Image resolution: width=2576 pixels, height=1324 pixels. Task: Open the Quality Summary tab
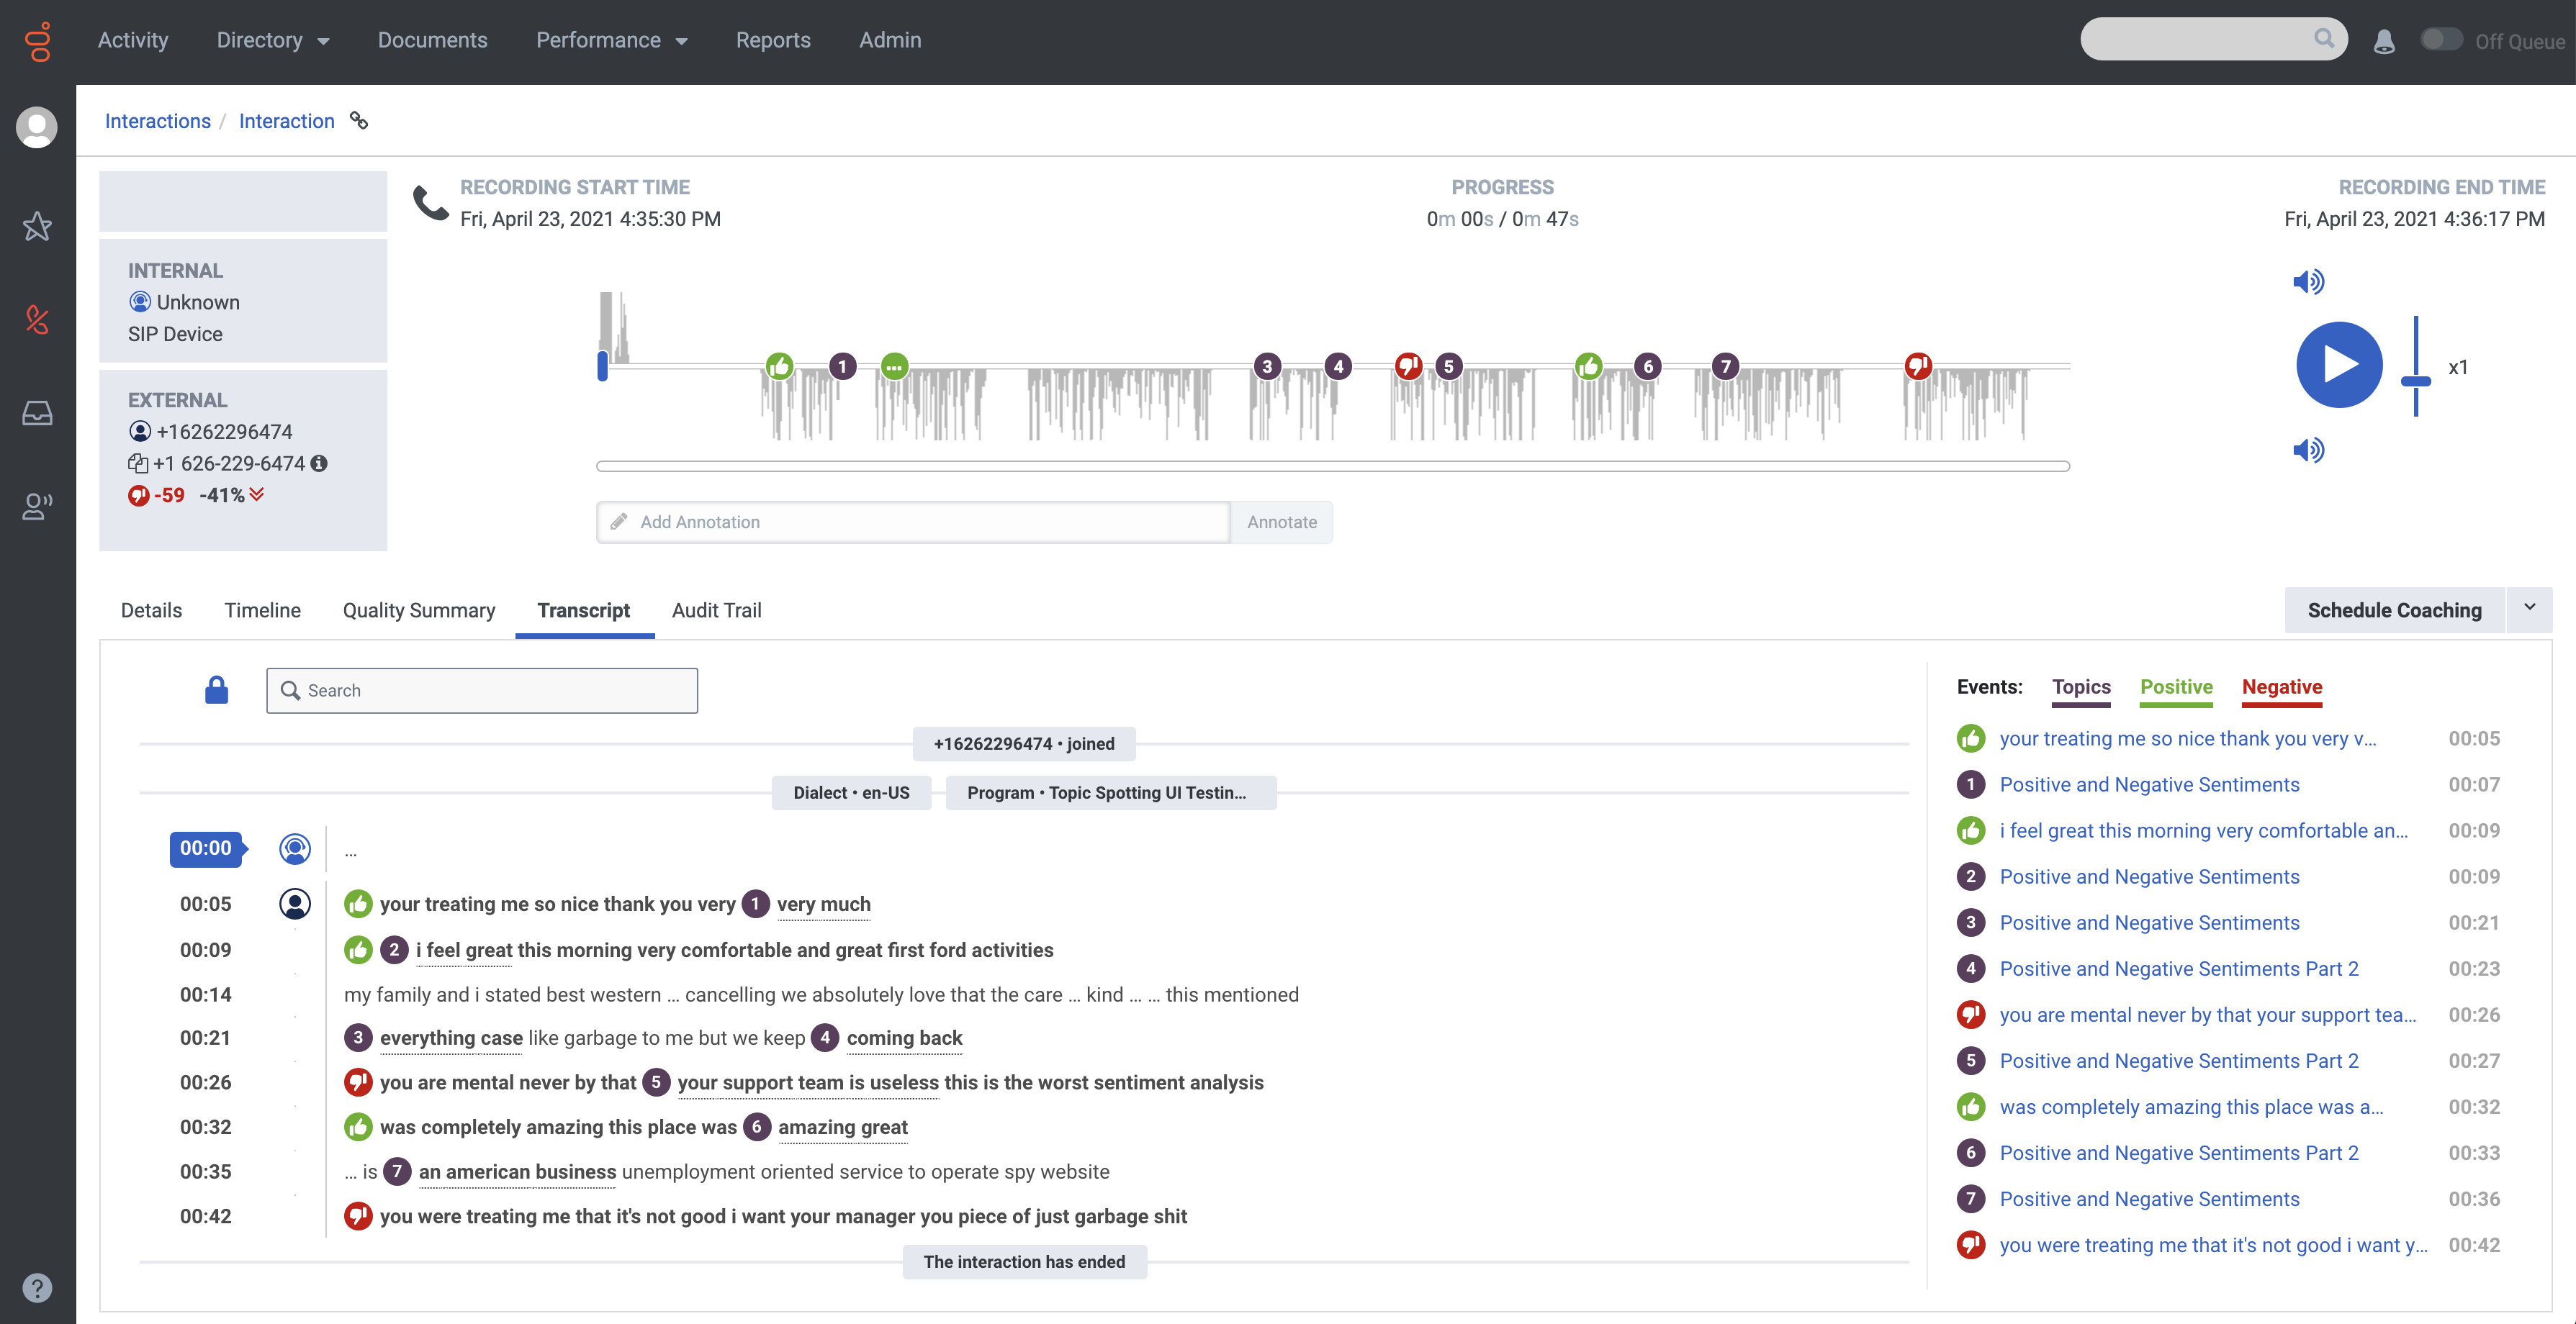[x=419, y=609]
